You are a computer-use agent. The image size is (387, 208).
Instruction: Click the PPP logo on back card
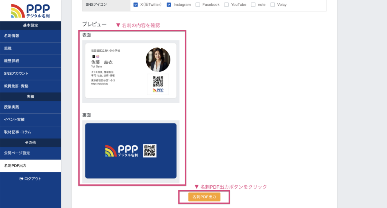pyautogui.click(x=121, y=151)
